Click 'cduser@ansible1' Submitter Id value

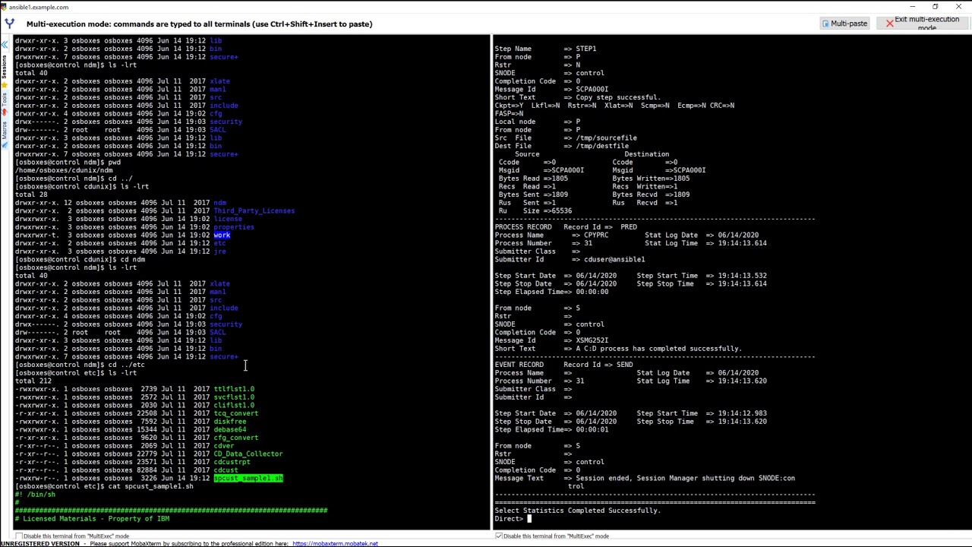click(614, 259)
